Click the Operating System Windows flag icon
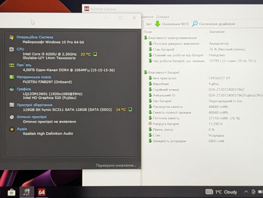 point(11,37)
